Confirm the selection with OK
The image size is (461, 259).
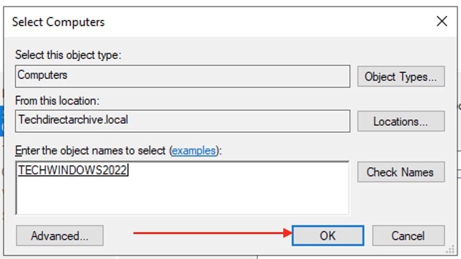point(328,236)
